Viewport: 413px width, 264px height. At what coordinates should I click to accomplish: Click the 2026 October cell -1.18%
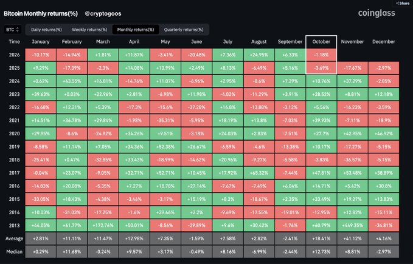[x=321, y=55]
